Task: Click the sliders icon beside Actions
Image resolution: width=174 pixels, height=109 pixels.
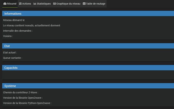Action: point(20,4)
